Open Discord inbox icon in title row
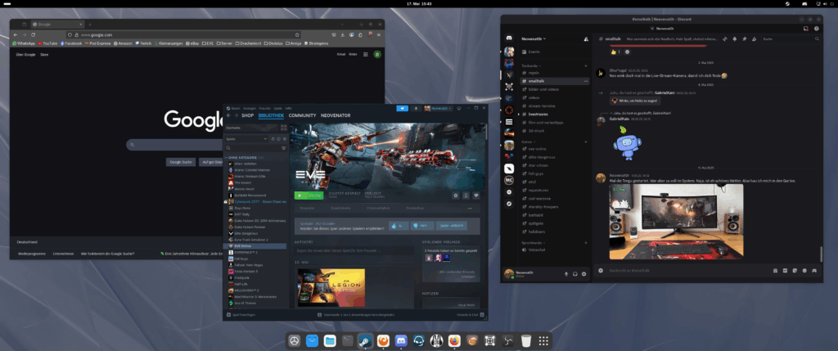 805,28
